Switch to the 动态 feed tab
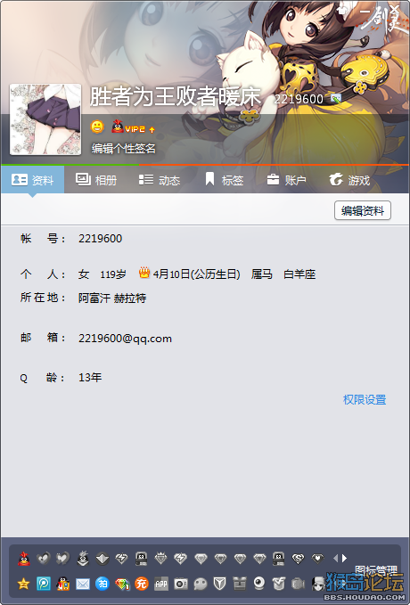 point(160,180)
